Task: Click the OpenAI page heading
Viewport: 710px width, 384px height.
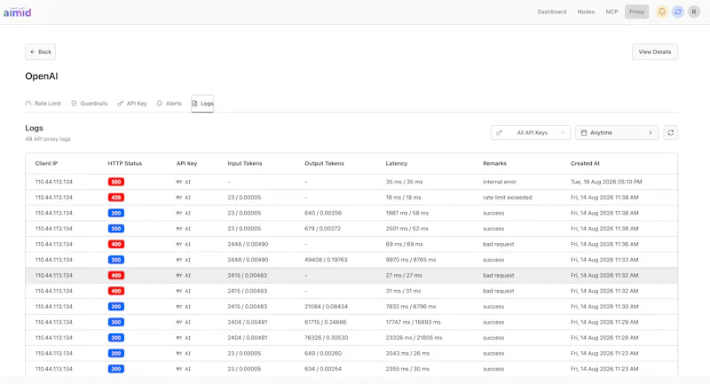Action: [42, 76]
